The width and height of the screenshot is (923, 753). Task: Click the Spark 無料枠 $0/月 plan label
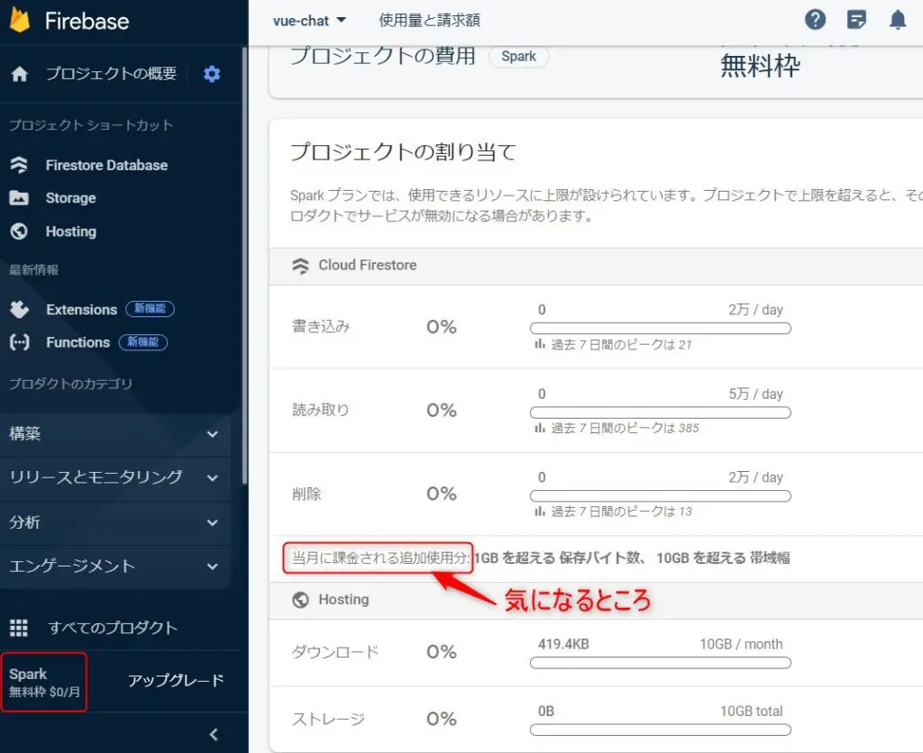[44, 683]
